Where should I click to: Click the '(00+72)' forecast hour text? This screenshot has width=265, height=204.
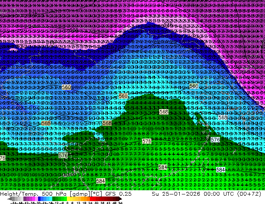coord(249,194)
